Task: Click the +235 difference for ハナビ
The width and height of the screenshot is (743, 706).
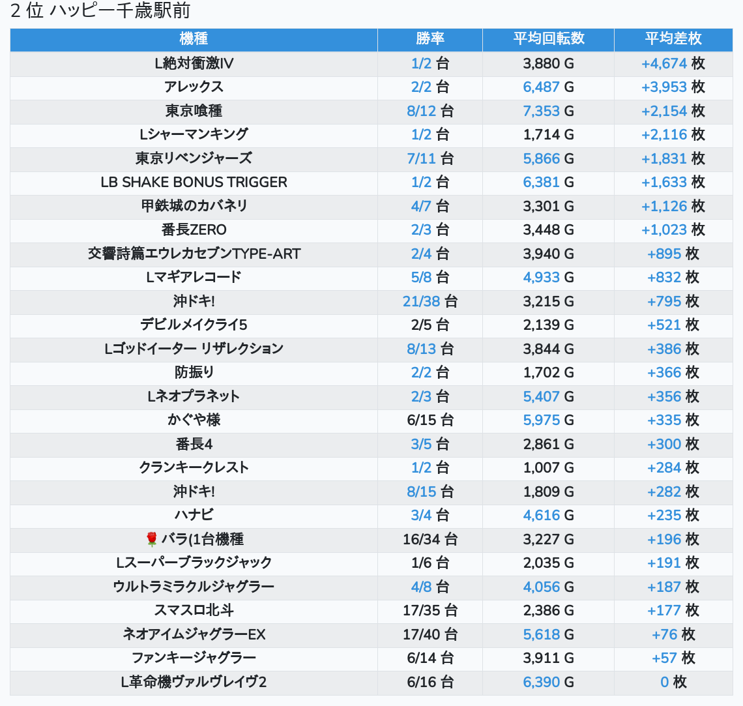Action: 663,515
